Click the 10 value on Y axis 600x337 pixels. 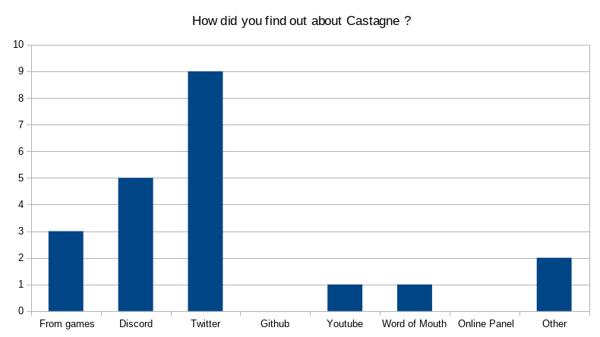[18, 44]
